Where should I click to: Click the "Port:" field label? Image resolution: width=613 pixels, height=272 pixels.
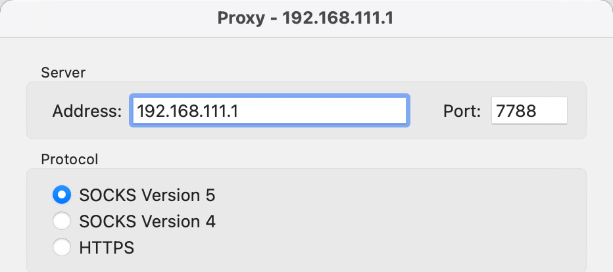462,111
